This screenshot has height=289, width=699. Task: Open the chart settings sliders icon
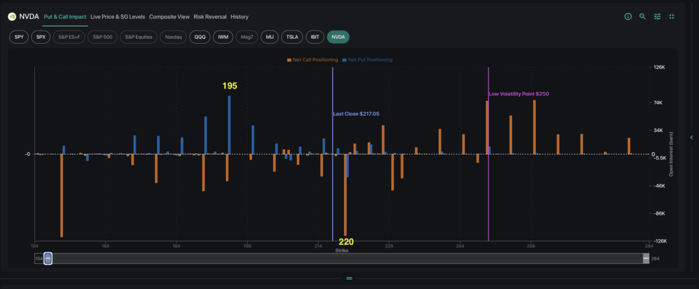tap(657, 16)
